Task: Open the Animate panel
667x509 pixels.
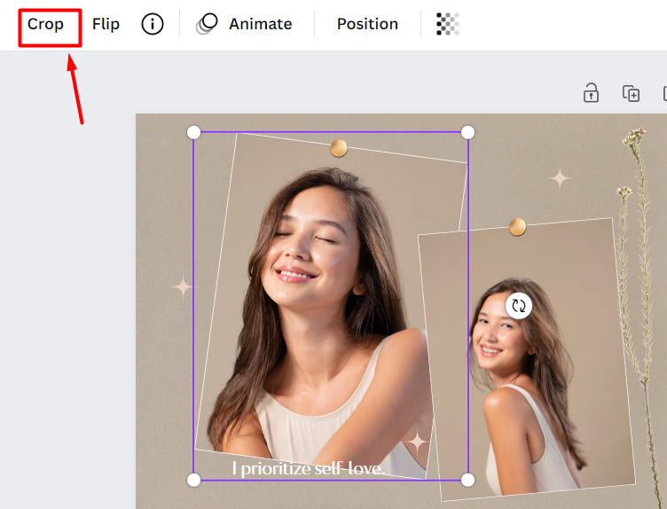Action: point(245,25)
